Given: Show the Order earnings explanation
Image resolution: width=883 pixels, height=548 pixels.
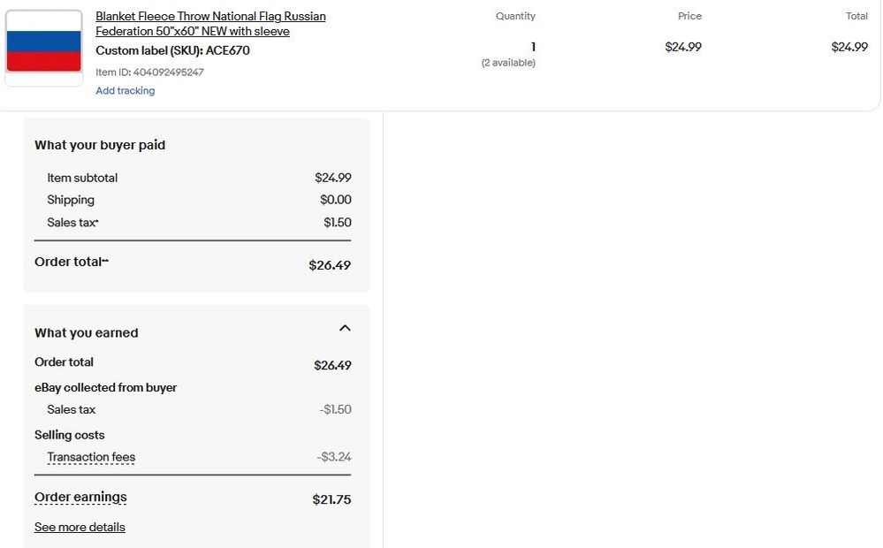Looking at the screenshot, I should [80, 498].
